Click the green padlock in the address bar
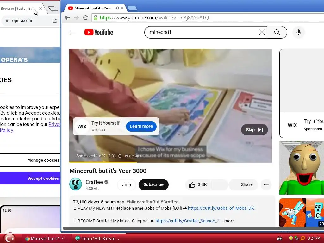The height and width of the screenshot is (243, 324). (96, 18)
